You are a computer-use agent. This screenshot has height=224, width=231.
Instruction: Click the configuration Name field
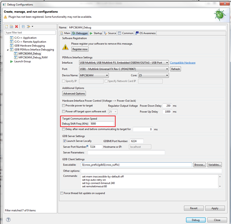point(147,28)
